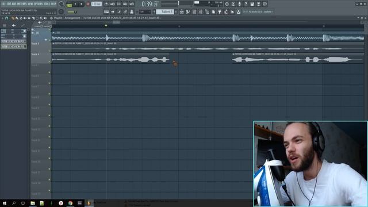Open the PATTERNS menu
368x207 pixels.
point(22,4)
